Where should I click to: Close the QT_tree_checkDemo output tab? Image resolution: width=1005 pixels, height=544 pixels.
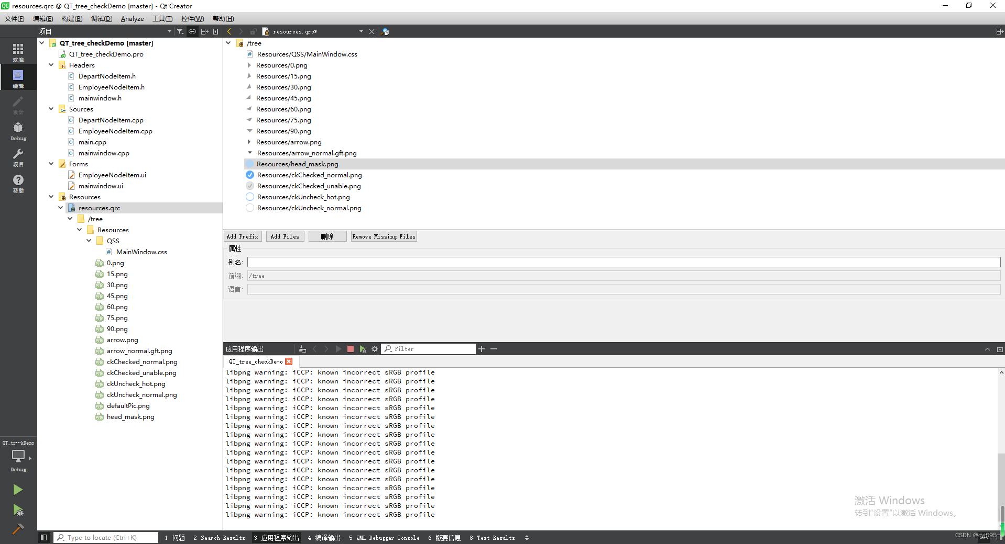click(x=289, y=361)
